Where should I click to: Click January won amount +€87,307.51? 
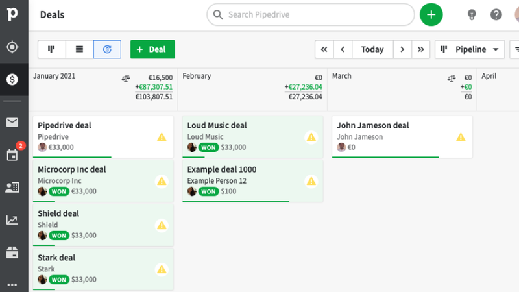point(154,87)
